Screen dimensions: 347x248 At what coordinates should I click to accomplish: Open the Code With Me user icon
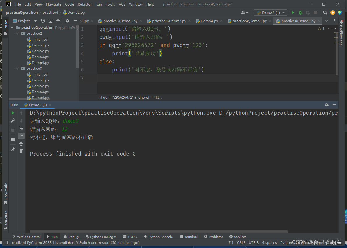click(244, 13)
